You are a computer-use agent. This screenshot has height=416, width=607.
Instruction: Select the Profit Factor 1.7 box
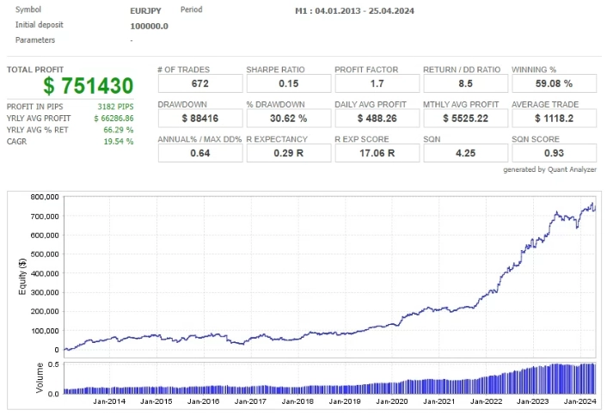click(x=377, y=83)
